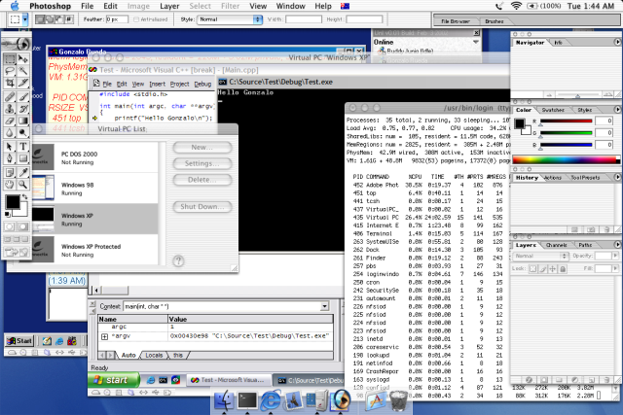Toggle Lock position in Layers panel
The width and height of the screenshot is (623, 415).
(x=552, y=269)
